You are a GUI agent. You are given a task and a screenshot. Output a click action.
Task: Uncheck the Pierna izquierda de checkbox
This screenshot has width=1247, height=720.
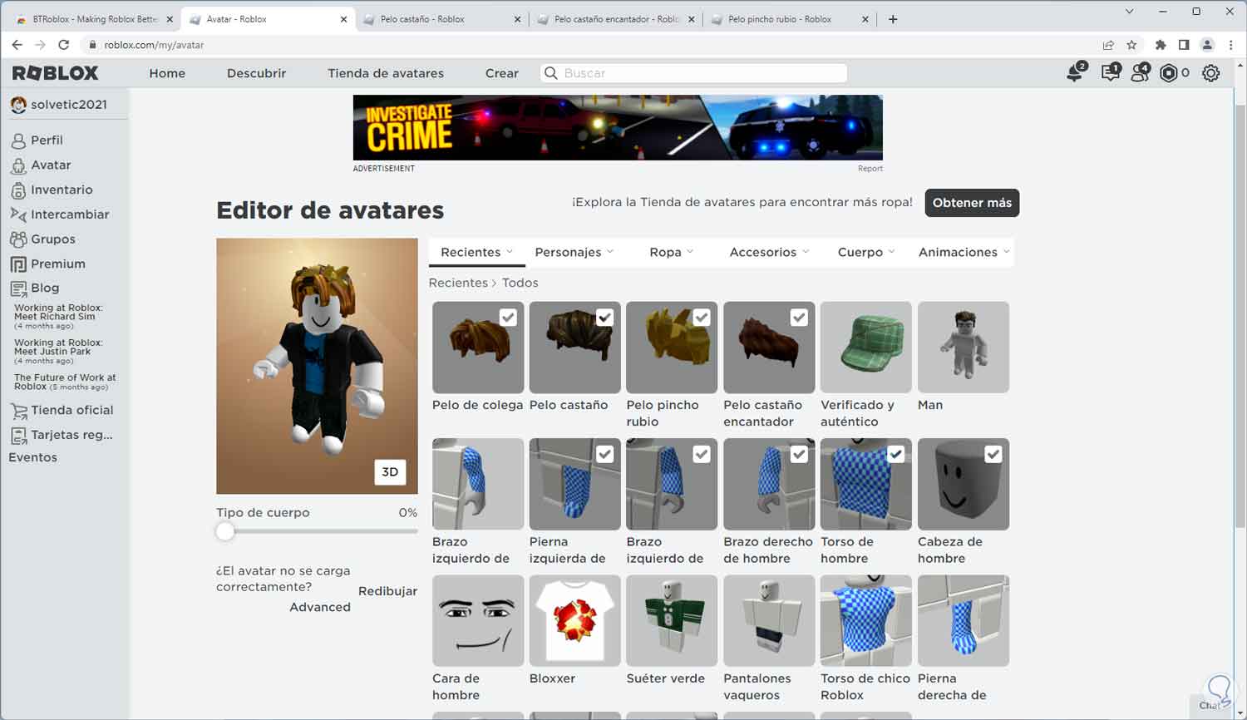point(605,454)
